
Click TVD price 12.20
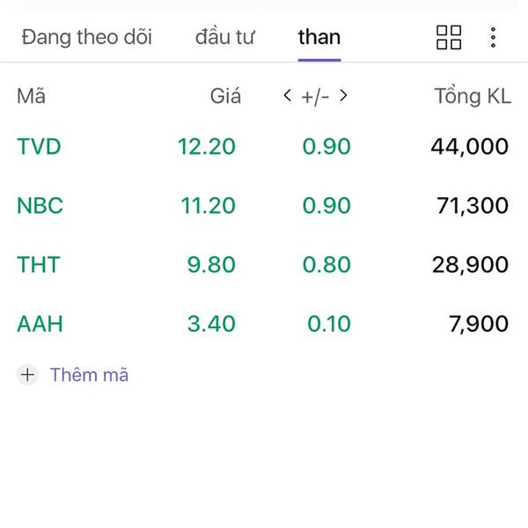(207, 146)
